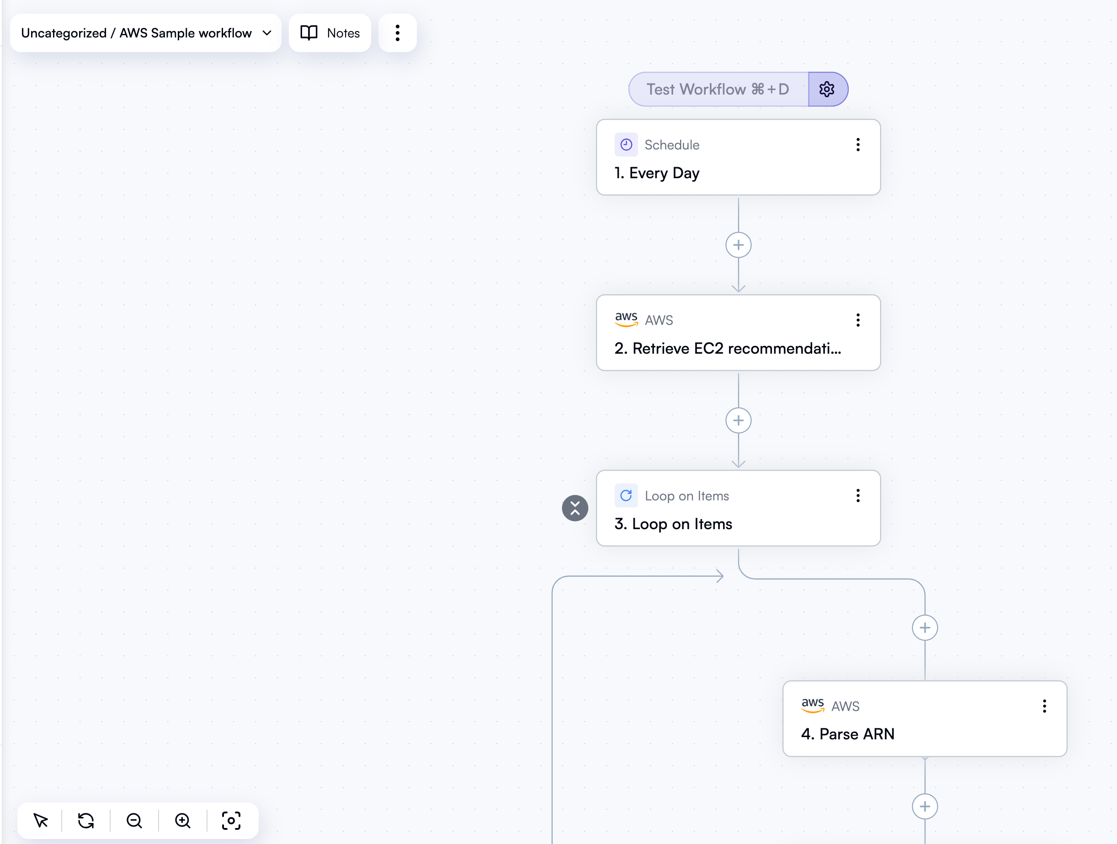Fit workflow to screen with the focus icon
Viewport: 1117px width, 844px height.
[x=231, y=820]
